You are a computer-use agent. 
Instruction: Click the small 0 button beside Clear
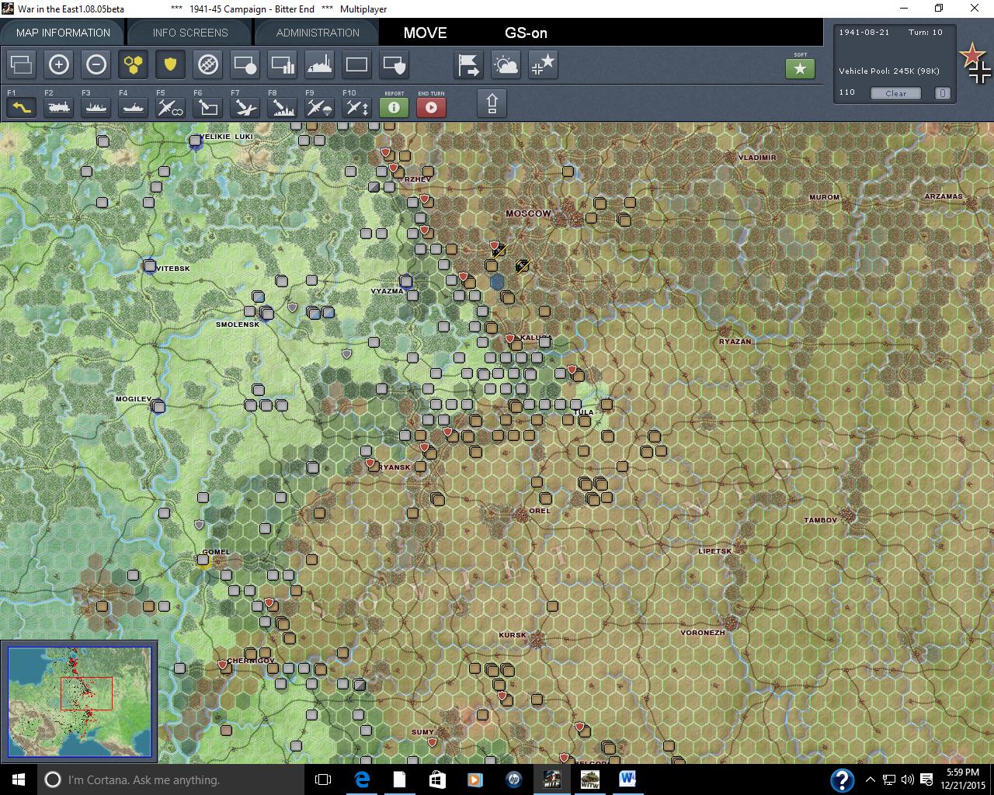tap(942, 93)
